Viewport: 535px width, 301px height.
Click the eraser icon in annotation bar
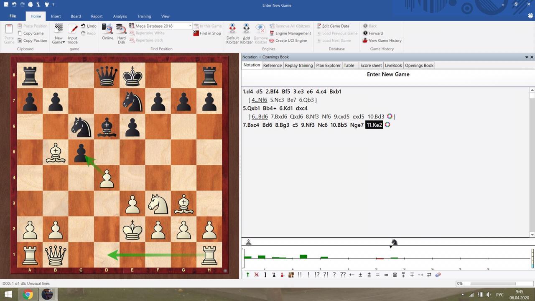coord(438,275)
